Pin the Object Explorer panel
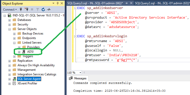This screenshot has height=95, width=190. tap(57, 3)
